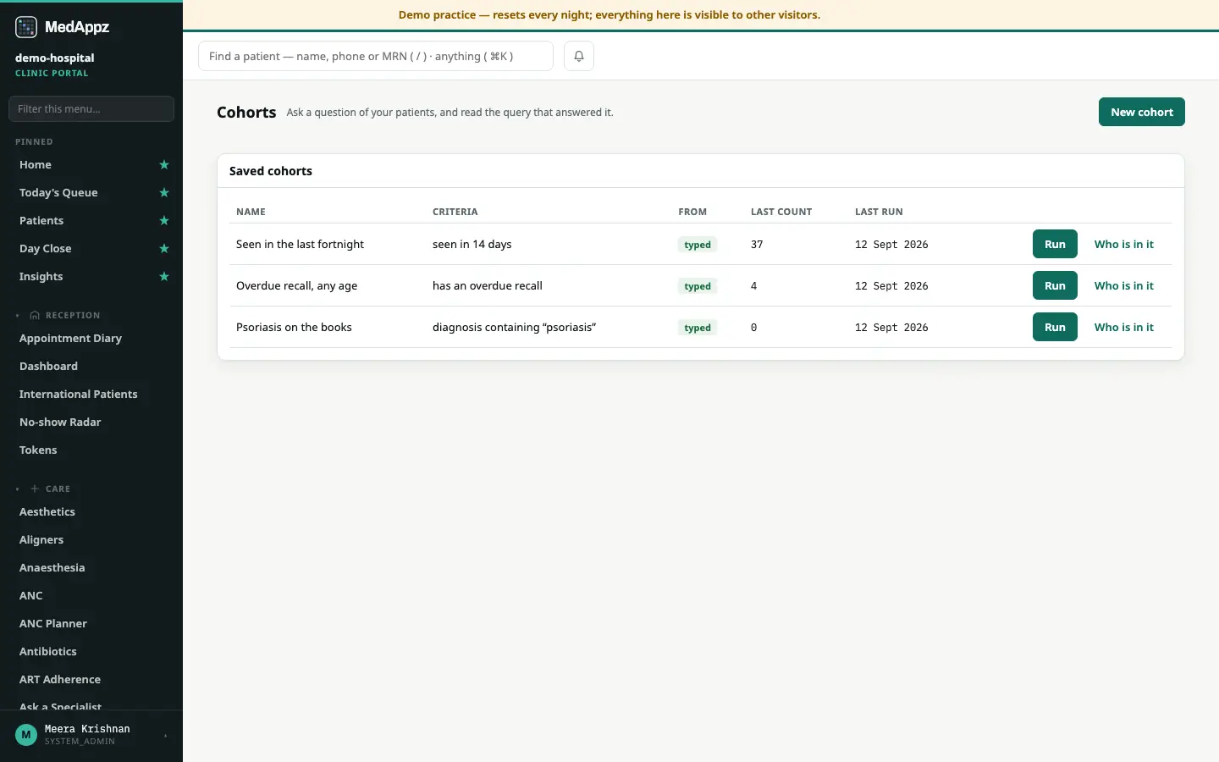Image resolution: width=1219 pixels, height=762 pixels.
Task: Open the notifications bell
Action: 579,56
